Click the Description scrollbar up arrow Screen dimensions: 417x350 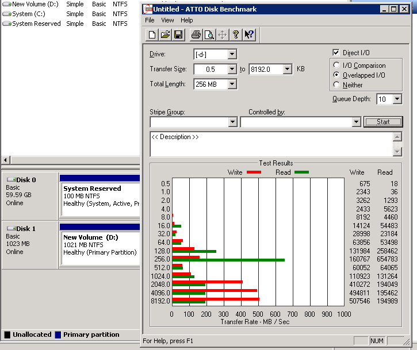coord(397,137)
